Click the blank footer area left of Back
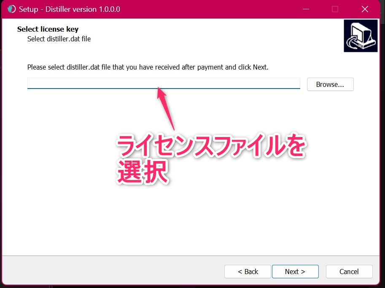Viewport: 385px width, 288px height. pos(114,272)
